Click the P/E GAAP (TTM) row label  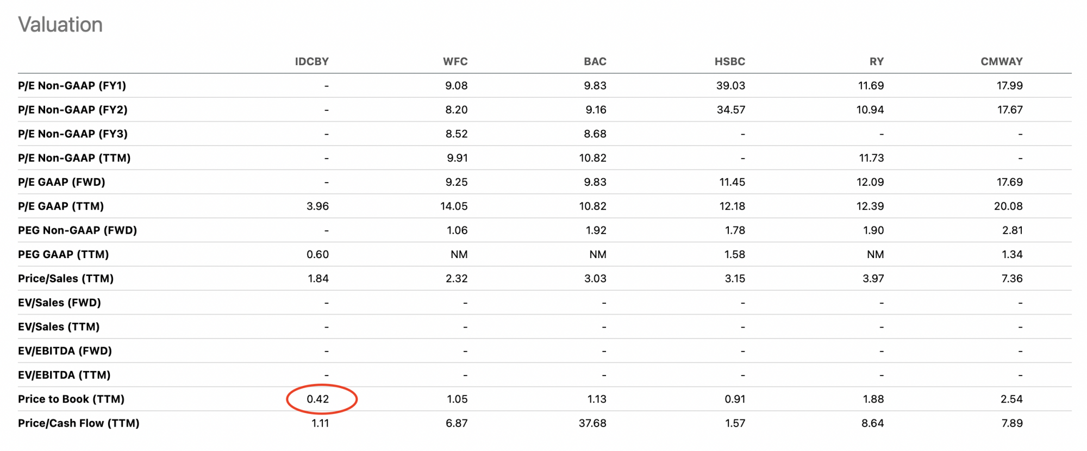coord(61,206)
